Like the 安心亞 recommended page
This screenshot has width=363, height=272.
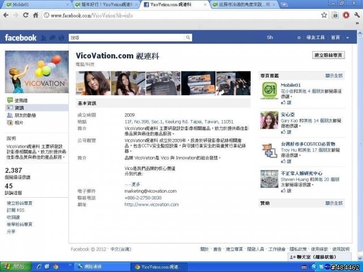coord(286,132)
